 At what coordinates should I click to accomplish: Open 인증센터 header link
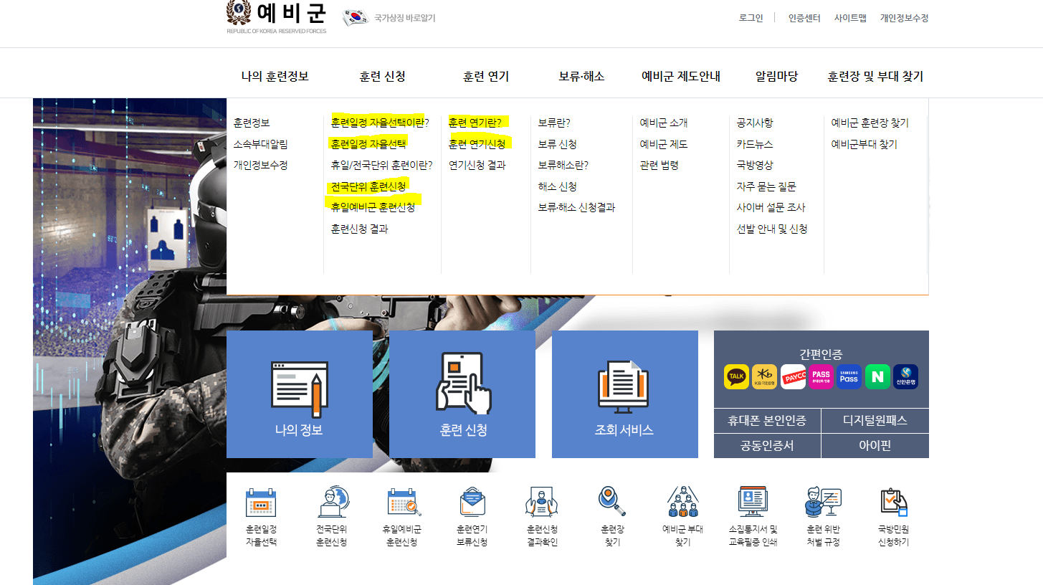coord(804,18)
